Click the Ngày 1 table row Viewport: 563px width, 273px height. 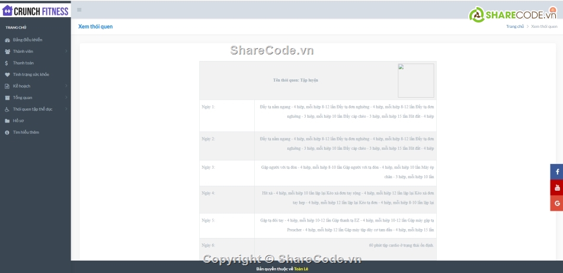pyautogui.click(x=318, y=115)
